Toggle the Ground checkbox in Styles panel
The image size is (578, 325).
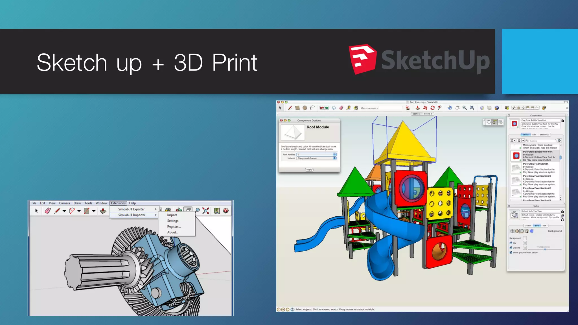tap(511, 248)
